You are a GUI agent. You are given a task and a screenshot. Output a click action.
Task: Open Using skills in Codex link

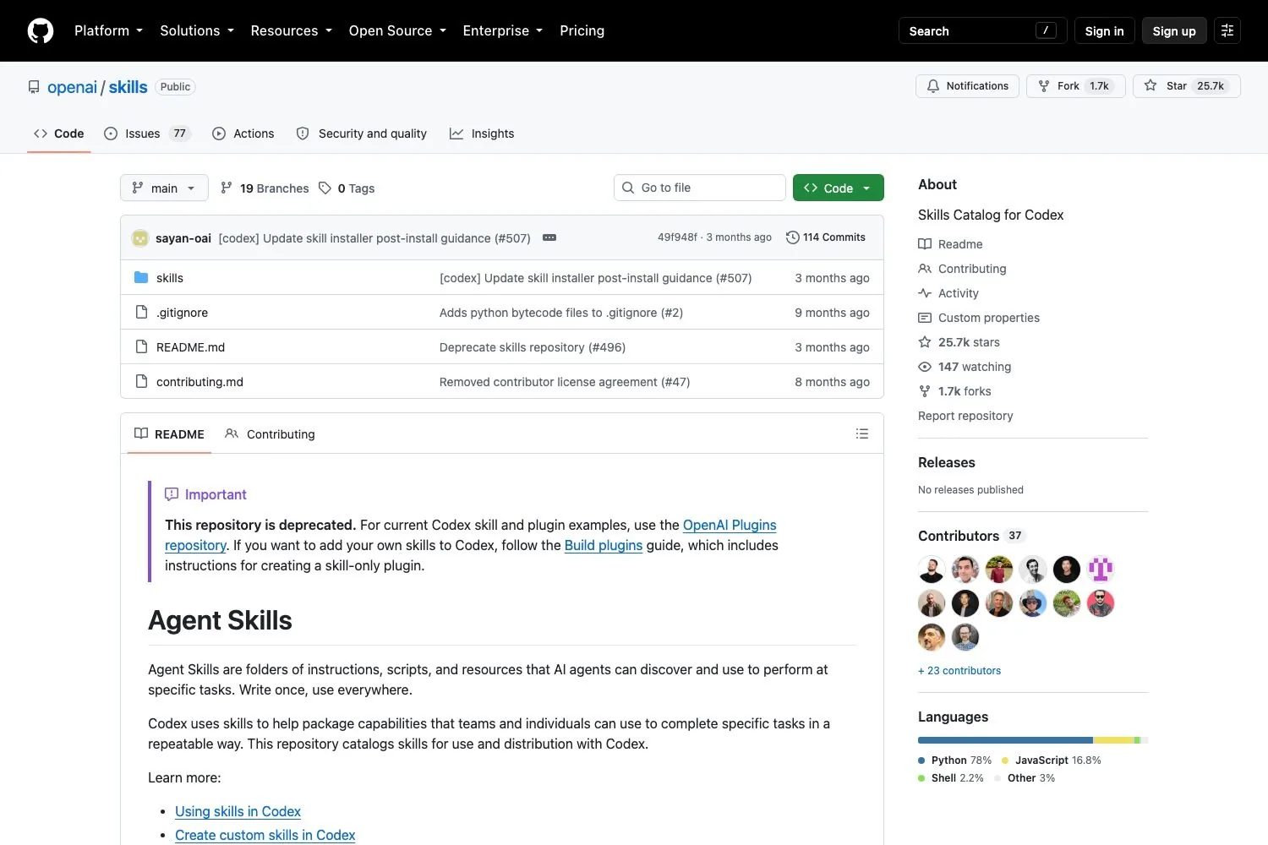point(238,811)
